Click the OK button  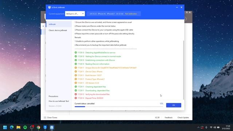[x=174, y=105]
